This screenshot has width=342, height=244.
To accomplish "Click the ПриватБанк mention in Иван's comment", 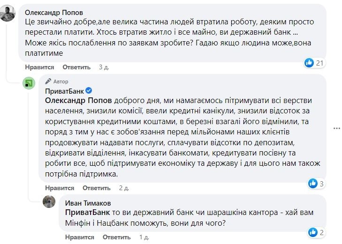I will click(87, 213).
